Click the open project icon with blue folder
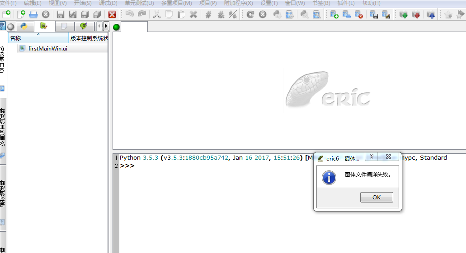This screenshot has width=466, height=253. (x=347, y=14)
